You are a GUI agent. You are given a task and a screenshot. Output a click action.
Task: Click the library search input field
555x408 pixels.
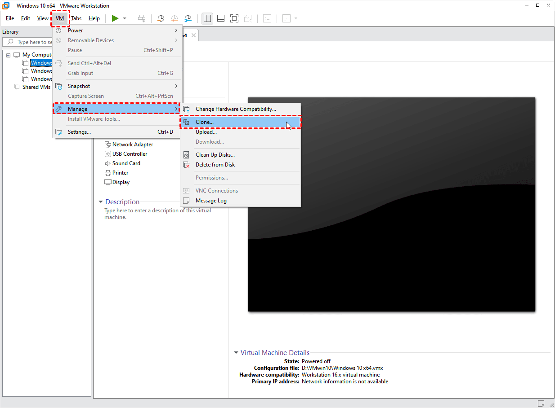pyautogui.click(x=34, y=42)
